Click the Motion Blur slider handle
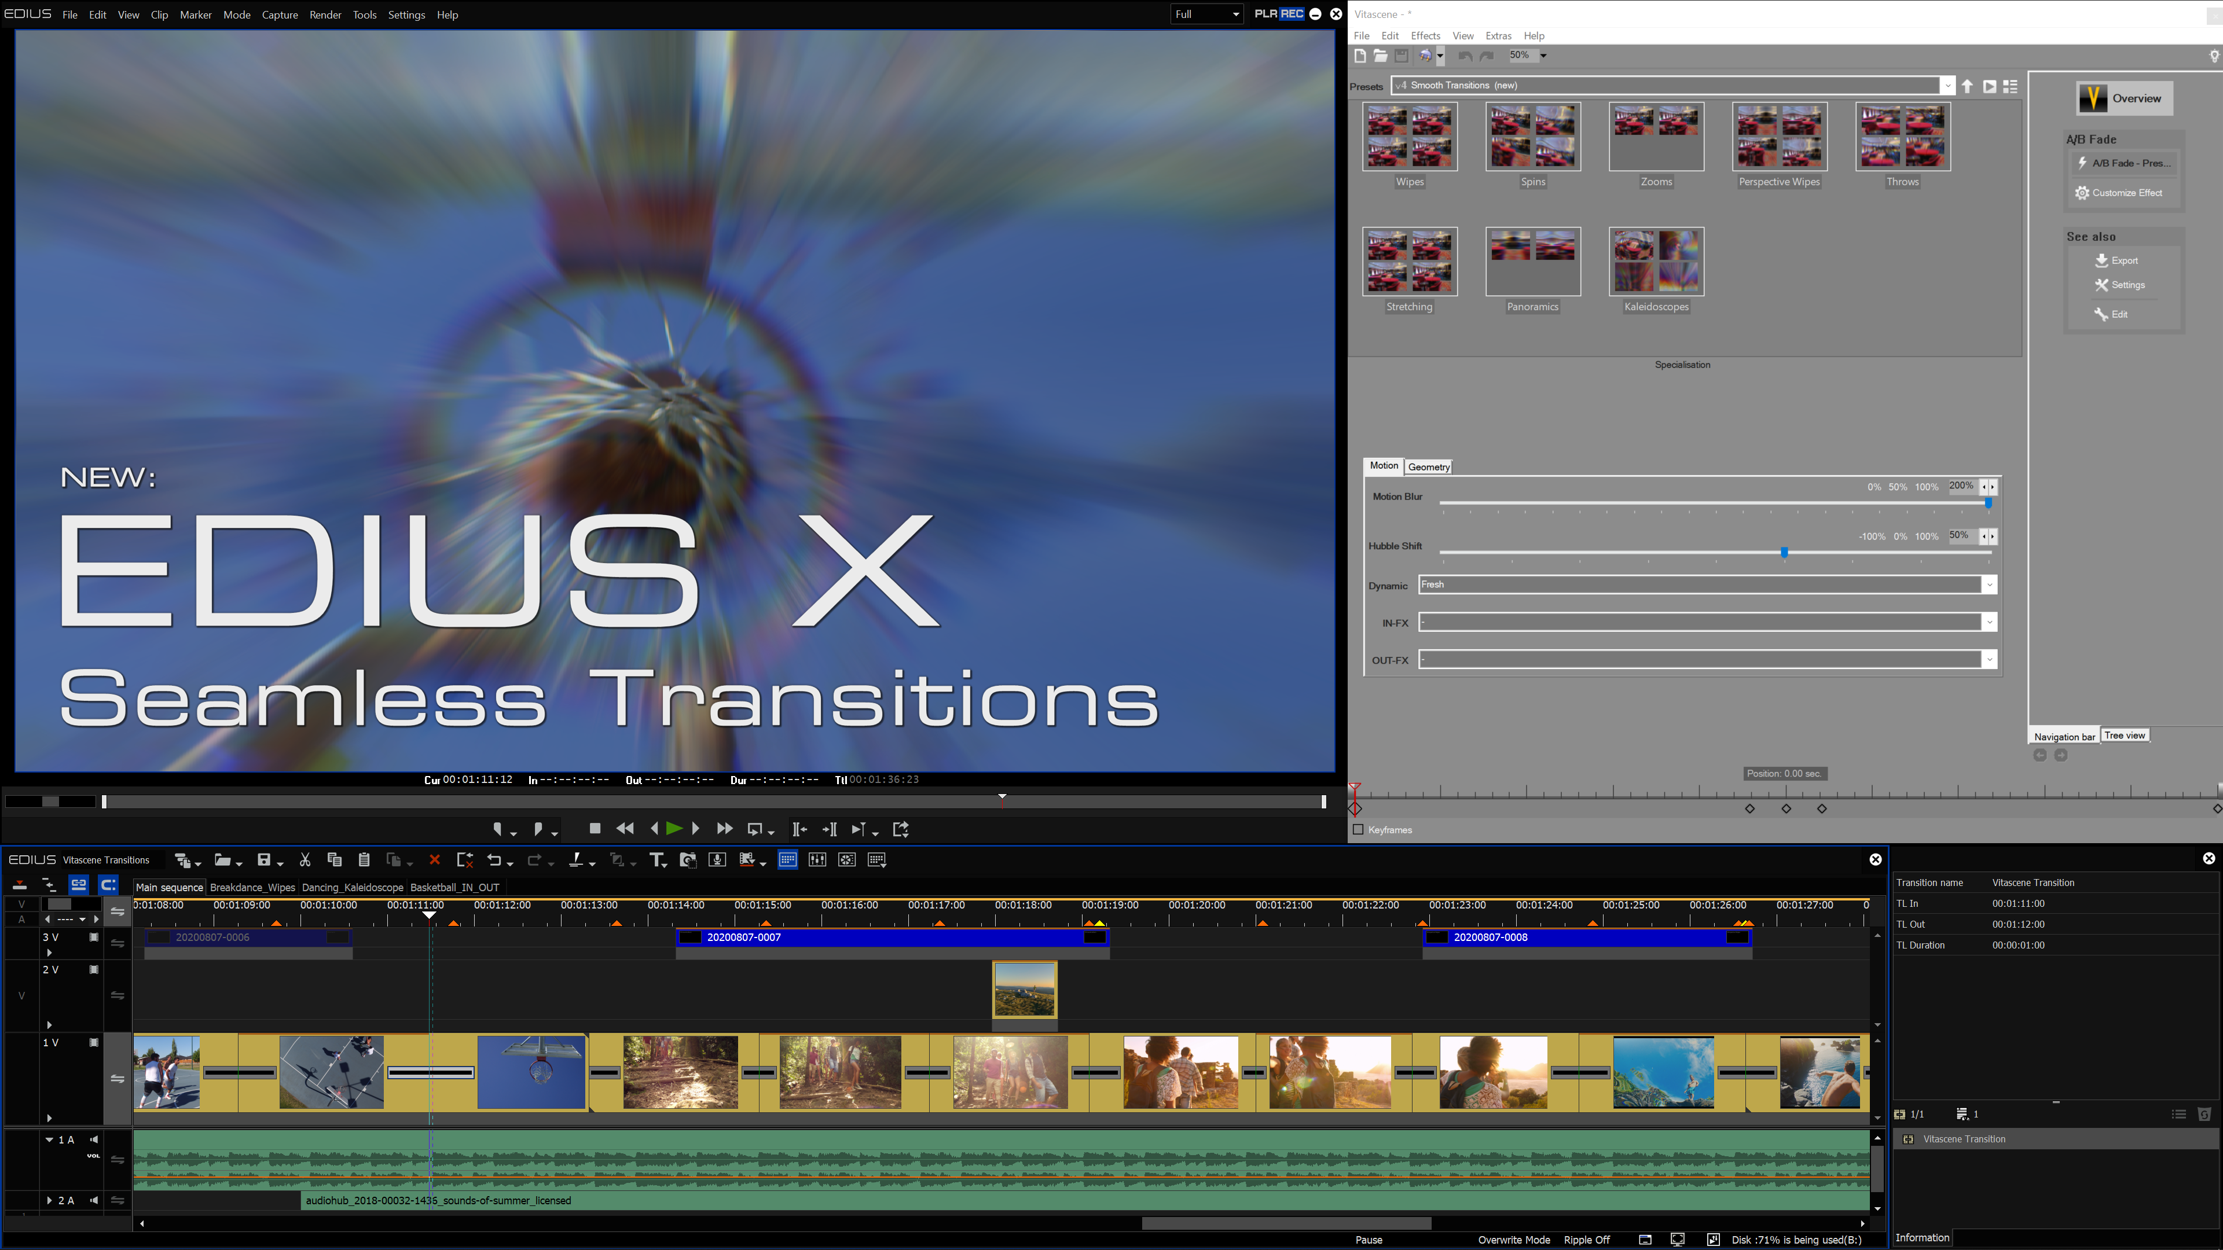The image size is (2223, 1250). coord(1989,504)
